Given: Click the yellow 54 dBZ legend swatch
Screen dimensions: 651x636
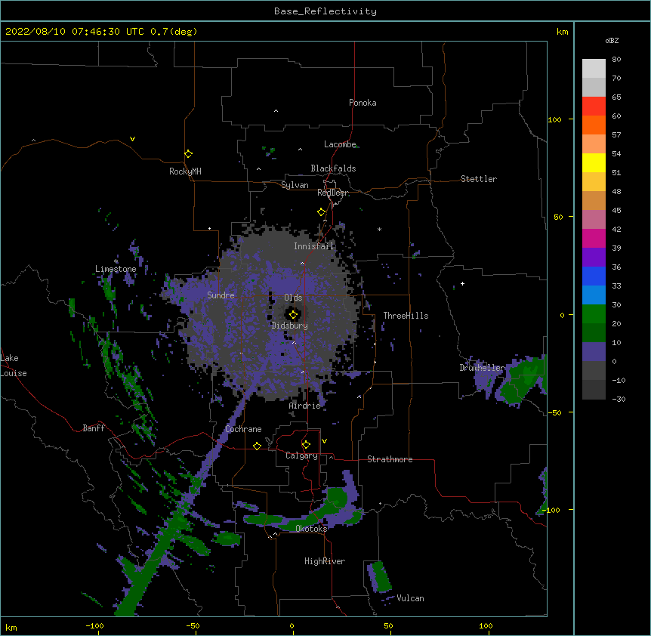Looking at the screenshot, I should click(594, 162).
